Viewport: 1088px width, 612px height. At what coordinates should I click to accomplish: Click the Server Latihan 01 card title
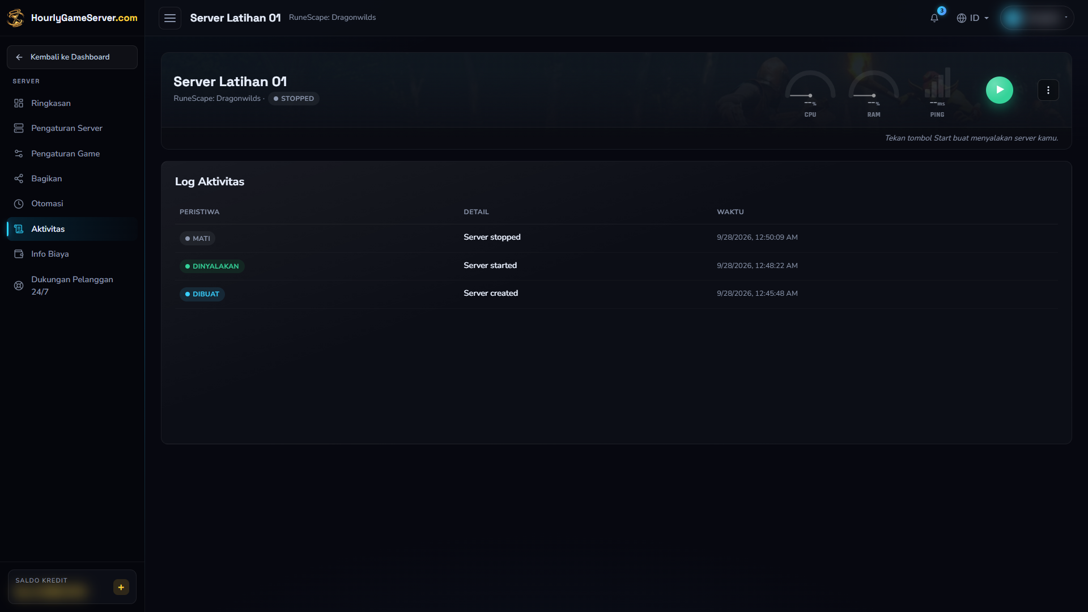pyautogui.click(x=230, y=82)
